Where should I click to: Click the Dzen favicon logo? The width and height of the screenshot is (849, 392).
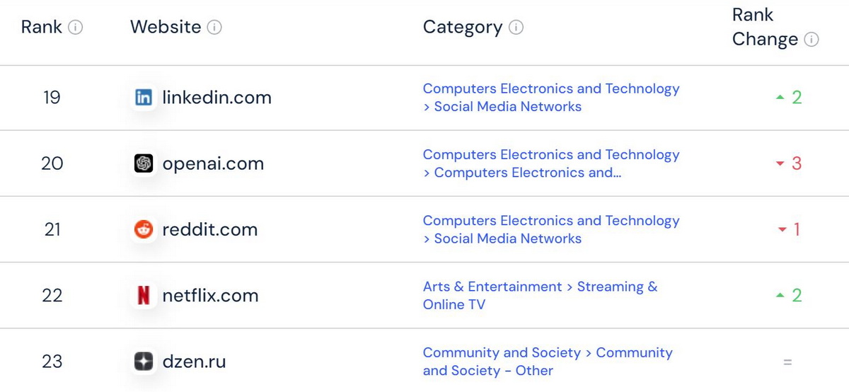(x=144, y=362)
